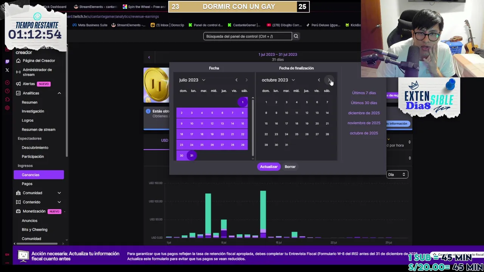Click the Twitch icon in the far-left rail

pyautogui.click(x=7, y=62)
